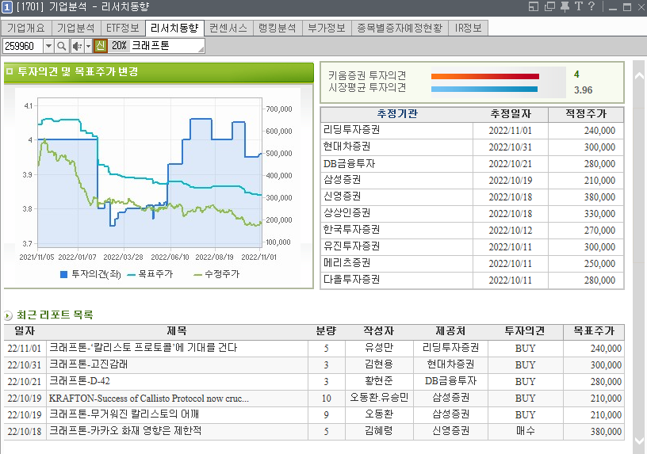Click the speaker sound alert icon
The width and height of the screenshot is (647, 454).
tap(77, 46)
